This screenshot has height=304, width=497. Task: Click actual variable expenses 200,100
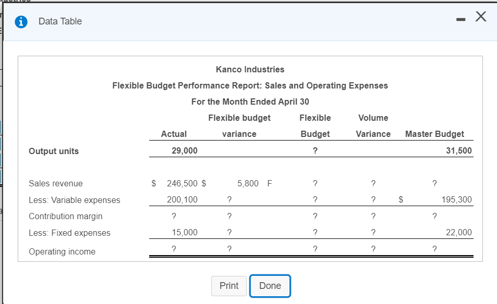coord(182,199)
